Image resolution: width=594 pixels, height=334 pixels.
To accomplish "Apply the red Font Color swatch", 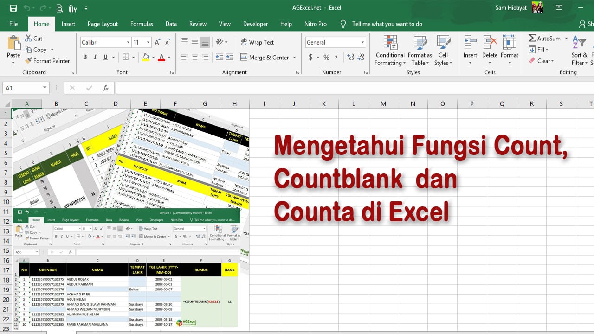I will pyautogui.click(x=161, y=57).
